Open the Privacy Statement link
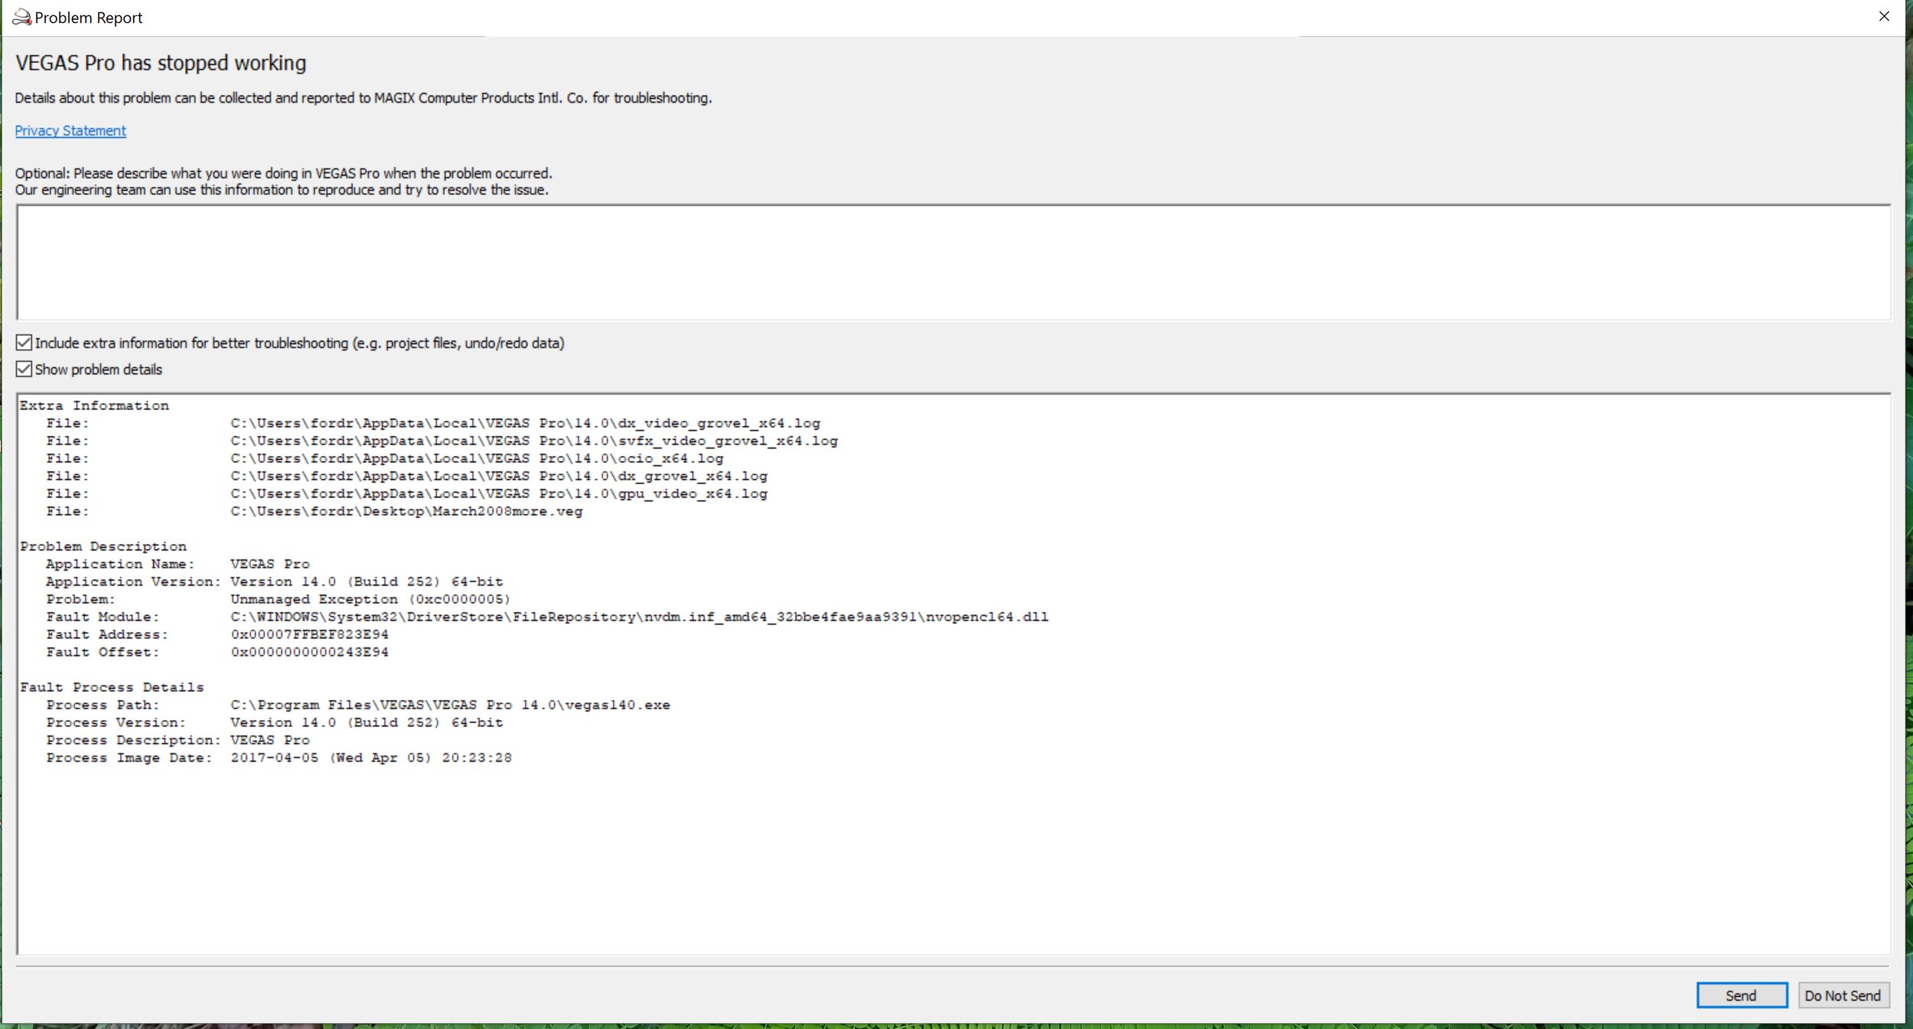1913x1029 pixels. 70,131
